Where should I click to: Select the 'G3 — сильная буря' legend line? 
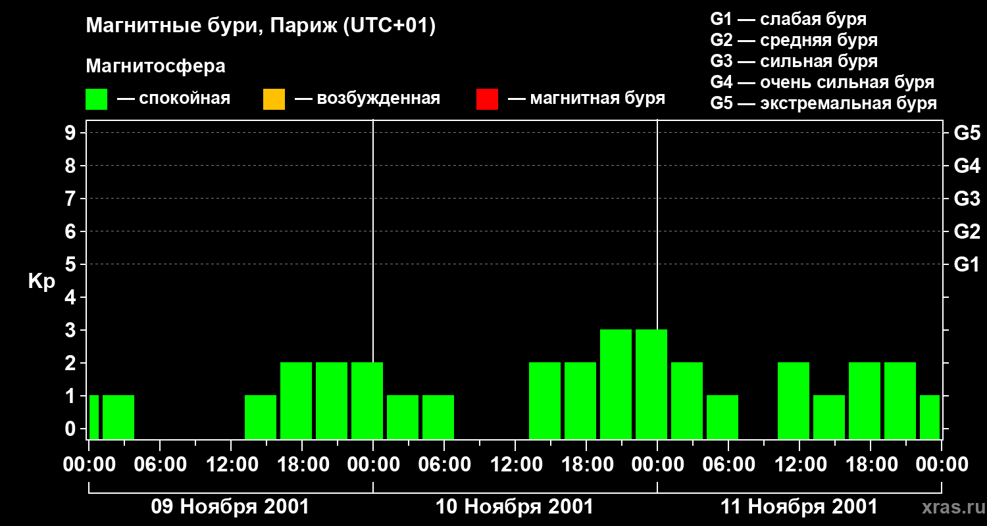[x=794, y=61]
